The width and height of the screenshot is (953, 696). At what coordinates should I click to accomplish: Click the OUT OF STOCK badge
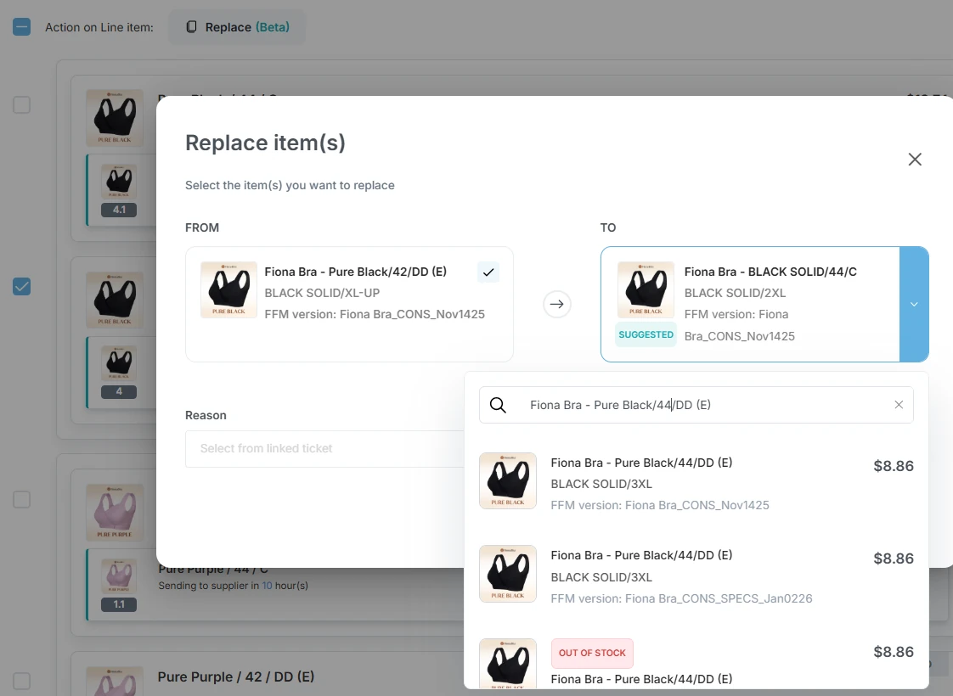(x=592, y=653)
